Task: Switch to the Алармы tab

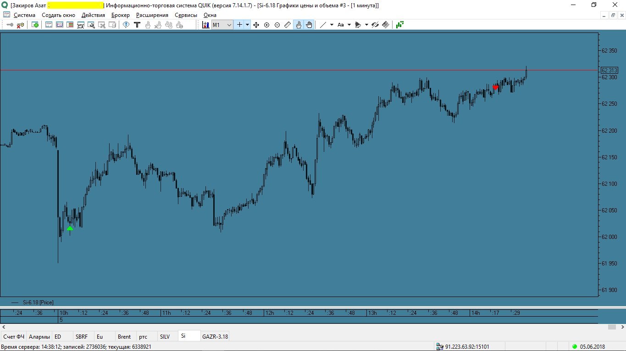Action: point(39,336)
